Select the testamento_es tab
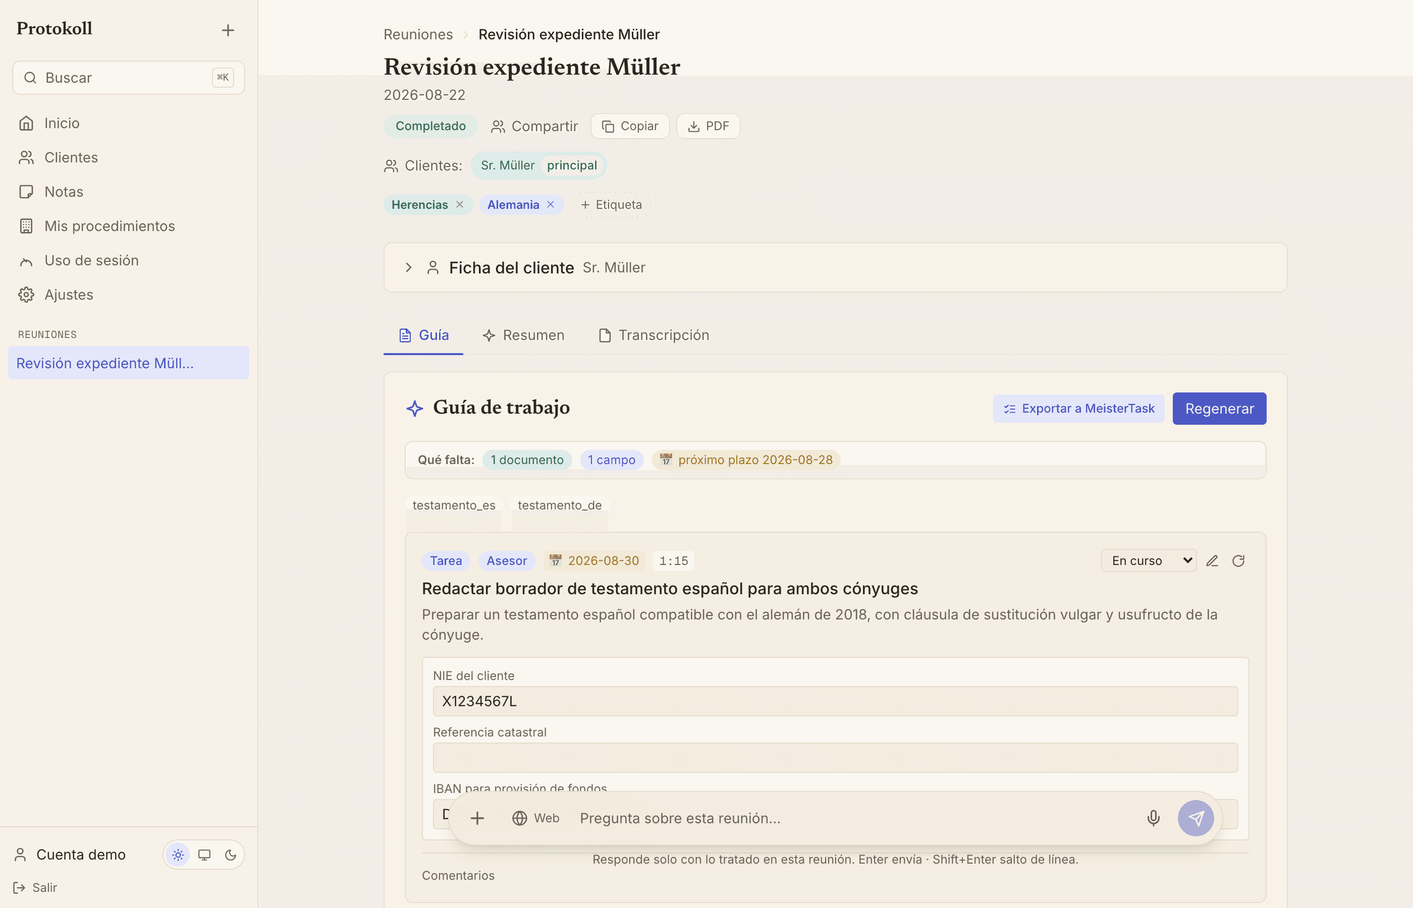Screen dimensions: 1413x908 pyautogui.click(x=454, y=505)
